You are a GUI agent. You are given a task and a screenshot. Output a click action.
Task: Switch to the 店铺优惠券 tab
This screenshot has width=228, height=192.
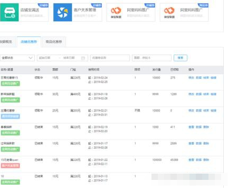click(29, 42)
